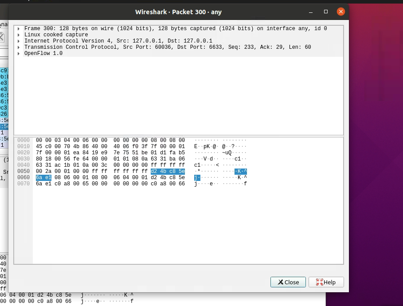Click hex offset 0060
The height and width of the screenshot is (306, 403).
point(23,177)
